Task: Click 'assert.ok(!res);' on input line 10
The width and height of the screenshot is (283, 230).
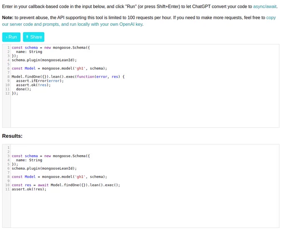Action: [x=33, y=85]
